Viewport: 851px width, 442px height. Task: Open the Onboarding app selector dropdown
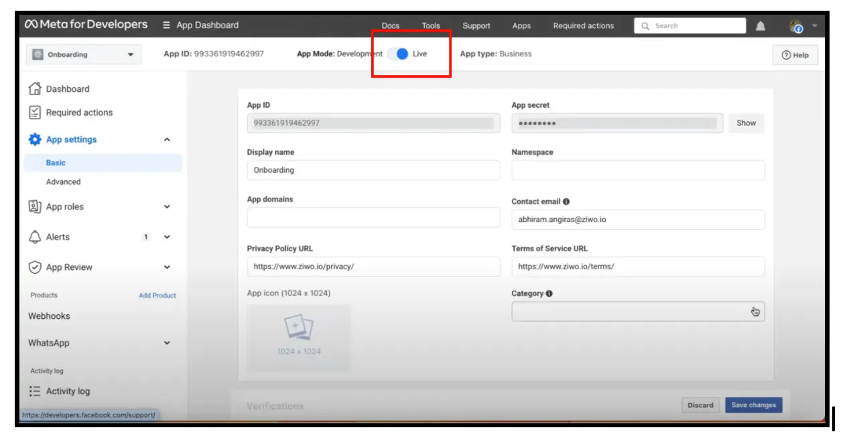(84, 54)
